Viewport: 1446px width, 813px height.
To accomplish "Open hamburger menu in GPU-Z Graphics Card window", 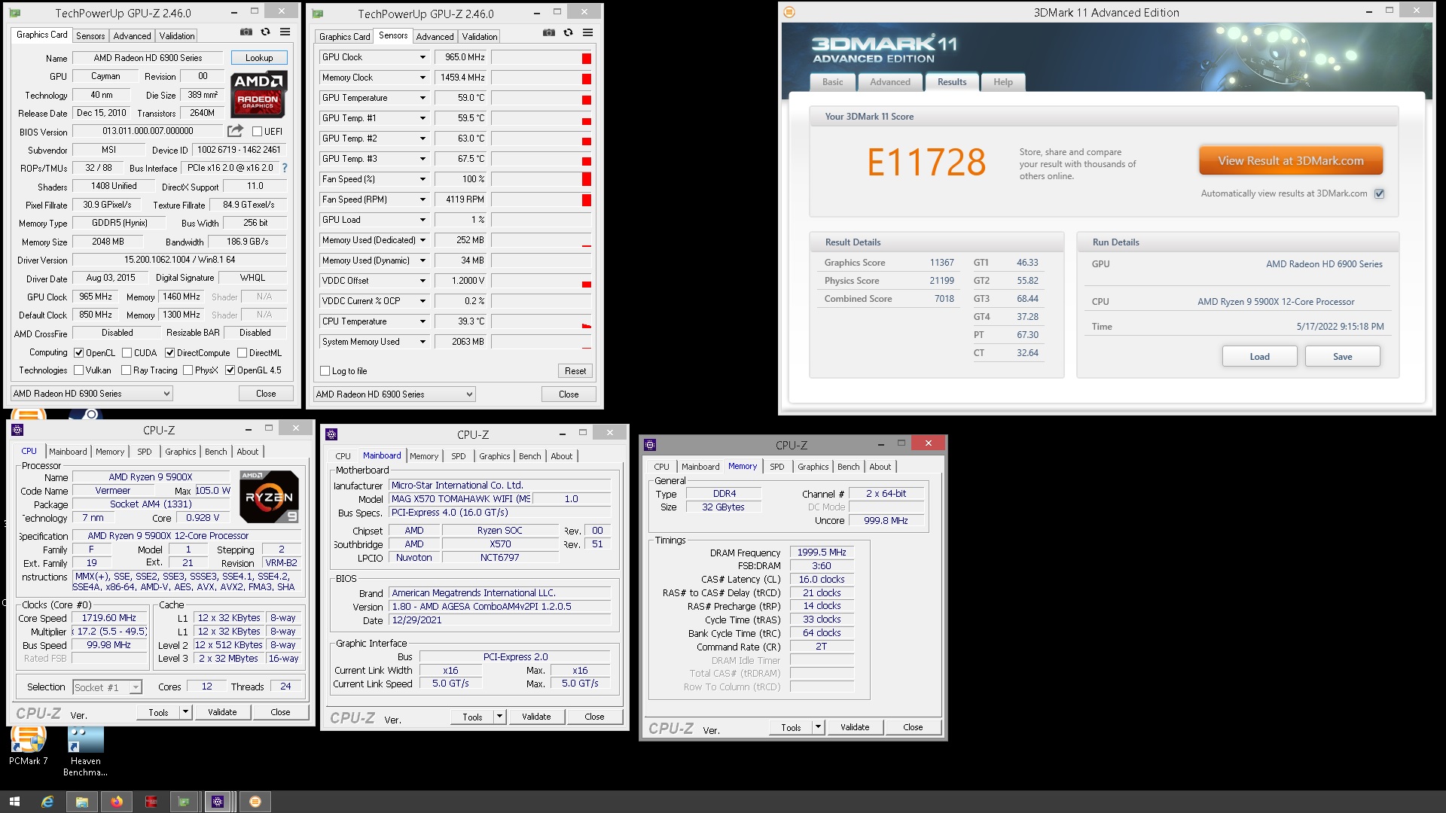I will click(285, 32).
